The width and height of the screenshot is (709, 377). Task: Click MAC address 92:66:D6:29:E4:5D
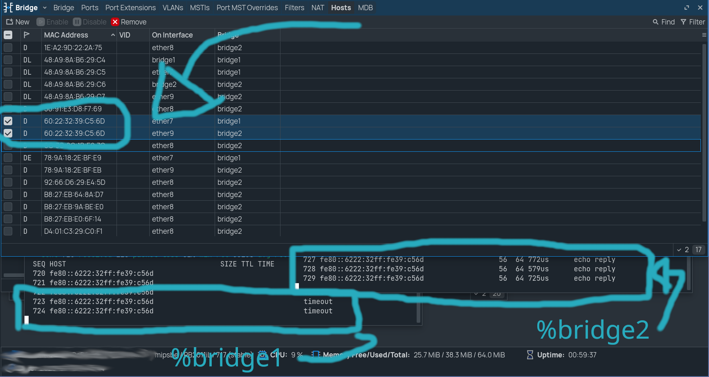(75, 182)
